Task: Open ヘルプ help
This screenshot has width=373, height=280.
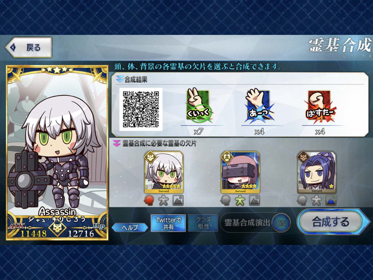Action: coord(130,227)
